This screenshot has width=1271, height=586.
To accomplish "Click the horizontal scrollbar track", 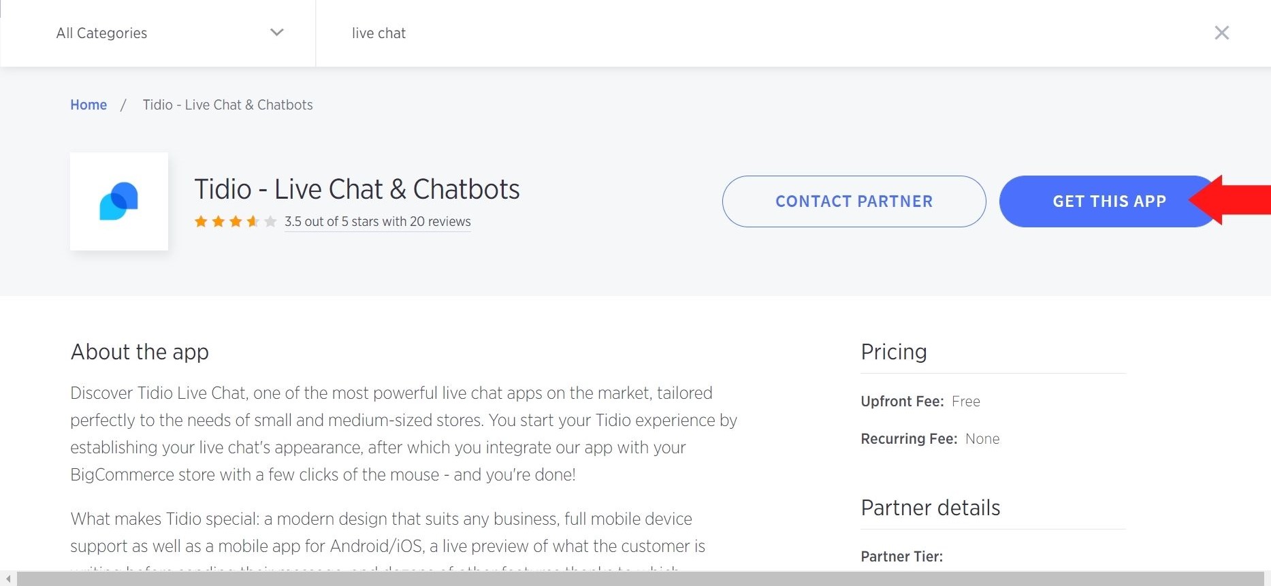I will pyautogui.click(x=640, y=579).
